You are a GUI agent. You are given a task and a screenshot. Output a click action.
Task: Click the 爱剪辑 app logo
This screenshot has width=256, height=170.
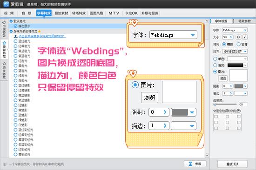click(x=6, y=4)
